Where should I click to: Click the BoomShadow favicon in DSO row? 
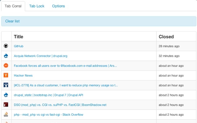[6, 105]
